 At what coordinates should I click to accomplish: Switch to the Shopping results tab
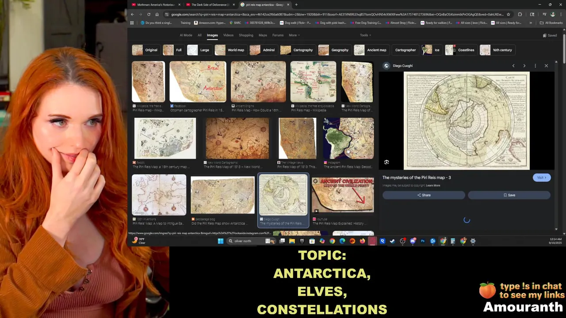click(246, 35)
